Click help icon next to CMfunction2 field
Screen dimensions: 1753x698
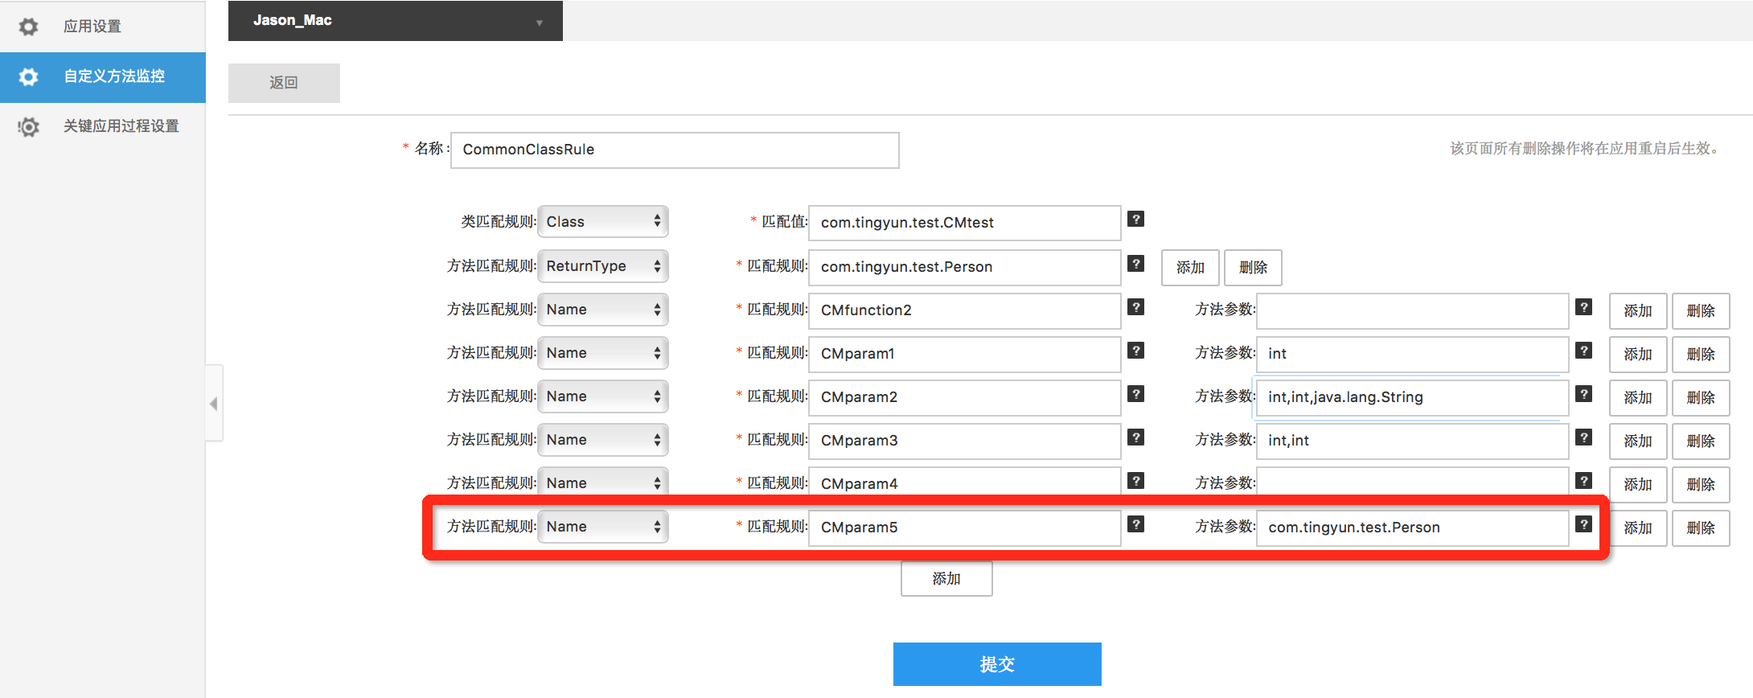1135,307
